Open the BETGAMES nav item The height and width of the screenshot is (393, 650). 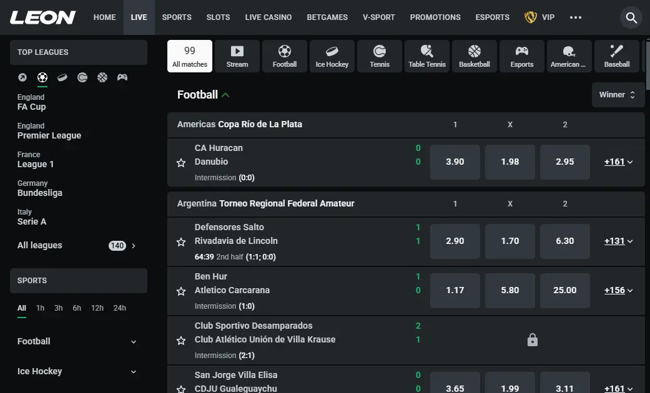[x=327, y=17]
